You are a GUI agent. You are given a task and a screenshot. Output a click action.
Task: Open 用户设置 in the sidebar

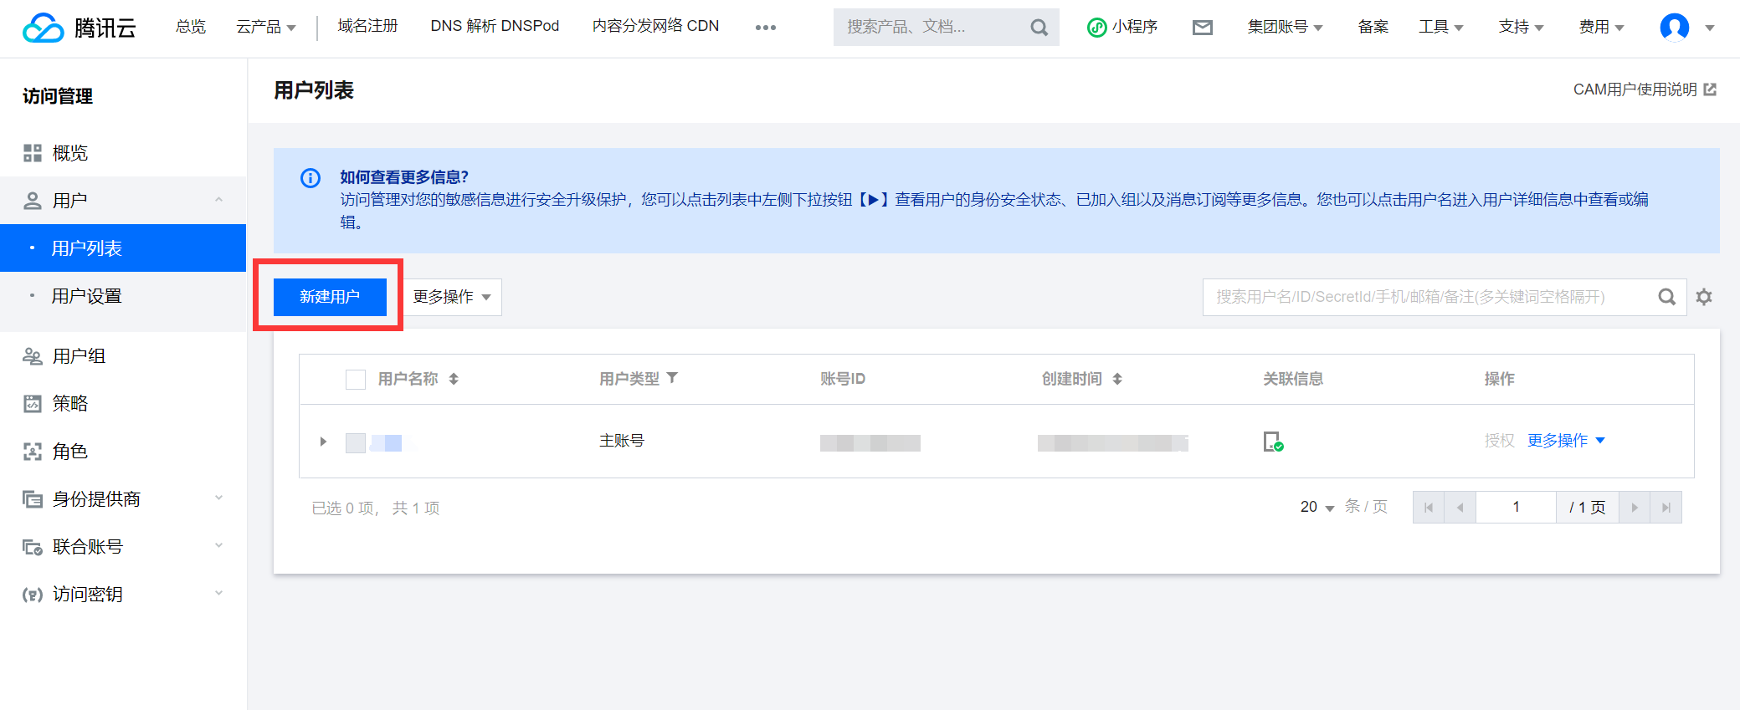click(87, 296)
